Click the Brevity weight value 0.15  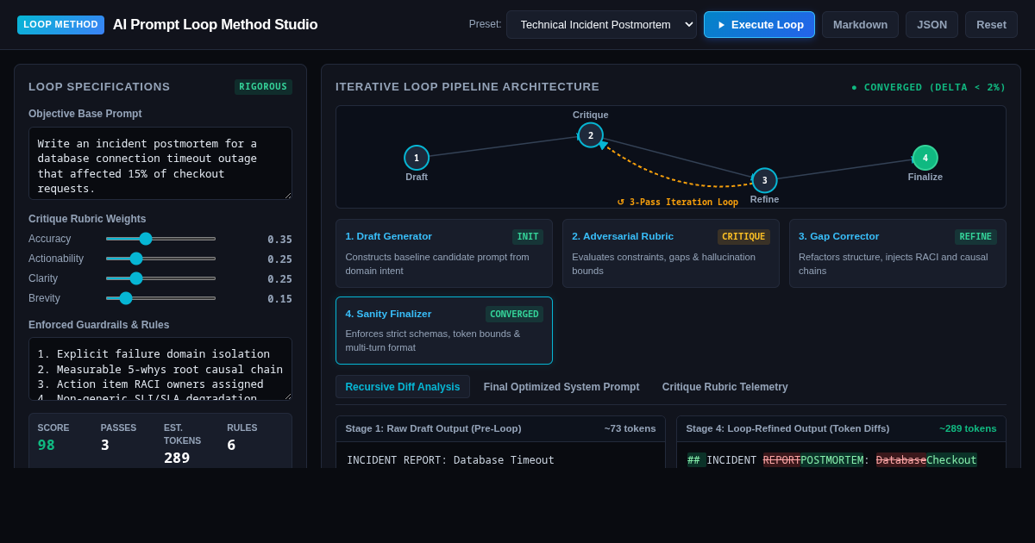click(x=279, y=299)
